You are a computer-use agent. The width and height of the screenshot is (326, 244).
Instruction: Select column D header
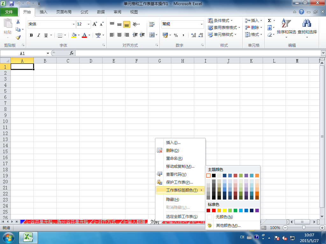91,61
